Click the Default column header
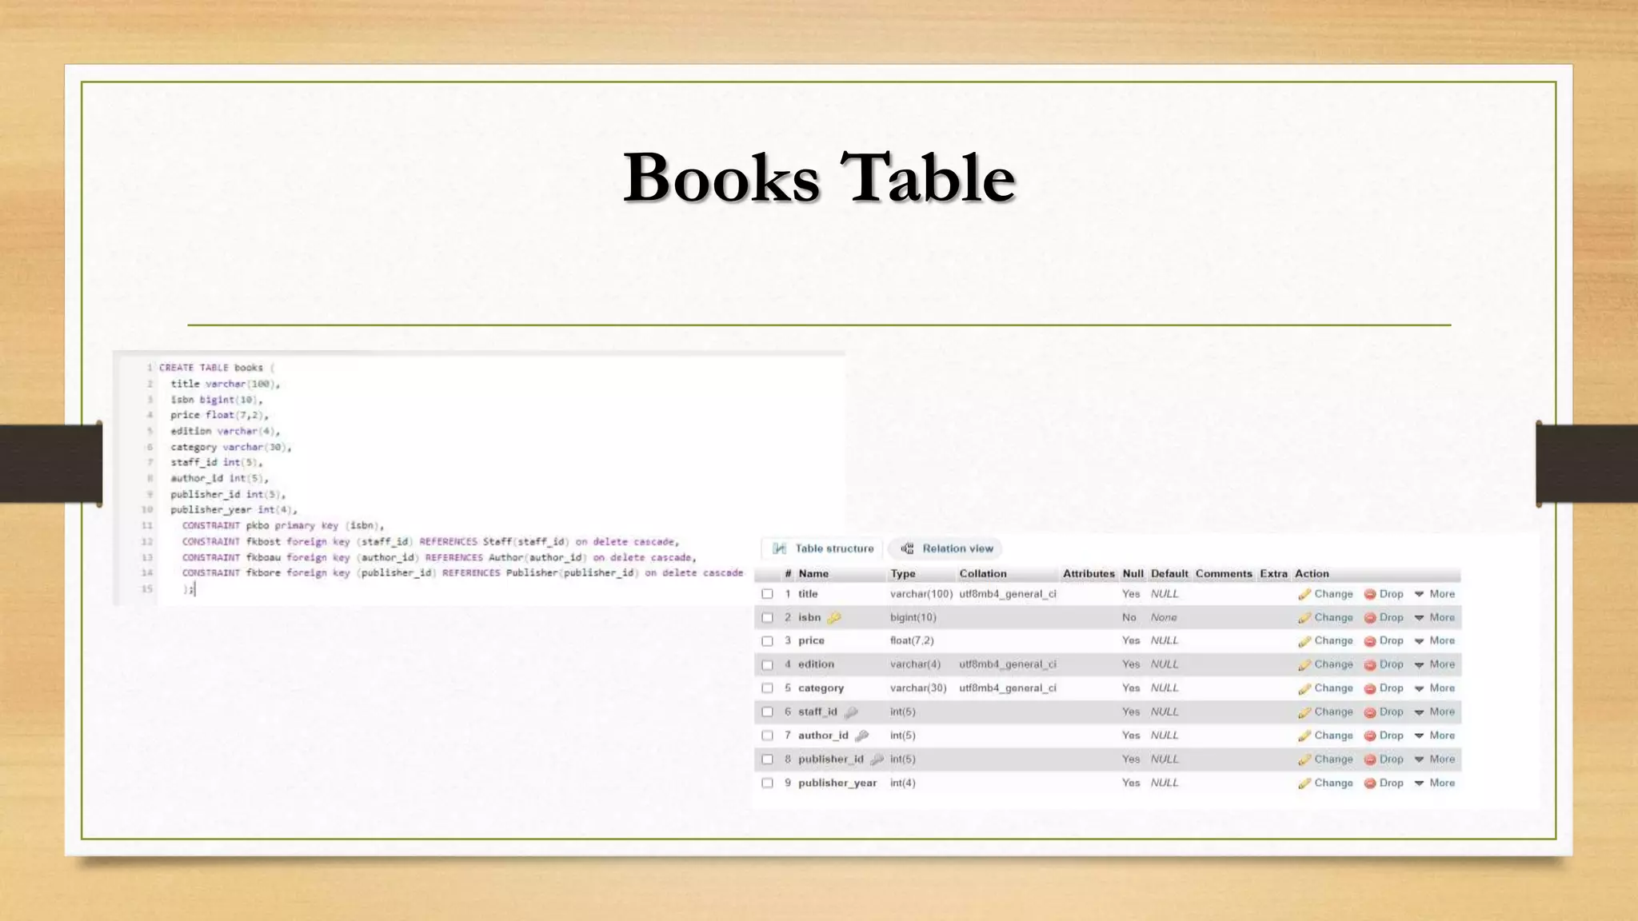 (x=1169, y=573)
